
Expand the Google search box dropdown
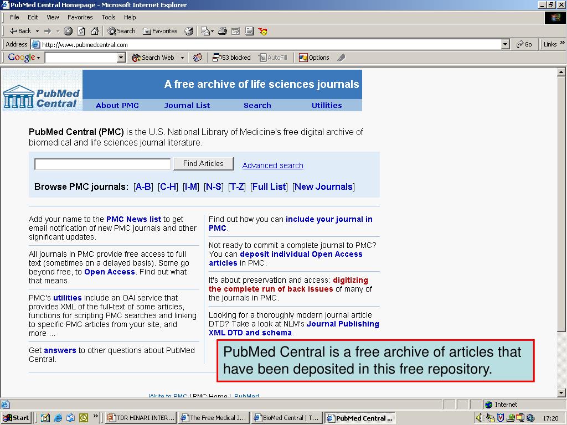pyautogui.click(x=121, y=58)
